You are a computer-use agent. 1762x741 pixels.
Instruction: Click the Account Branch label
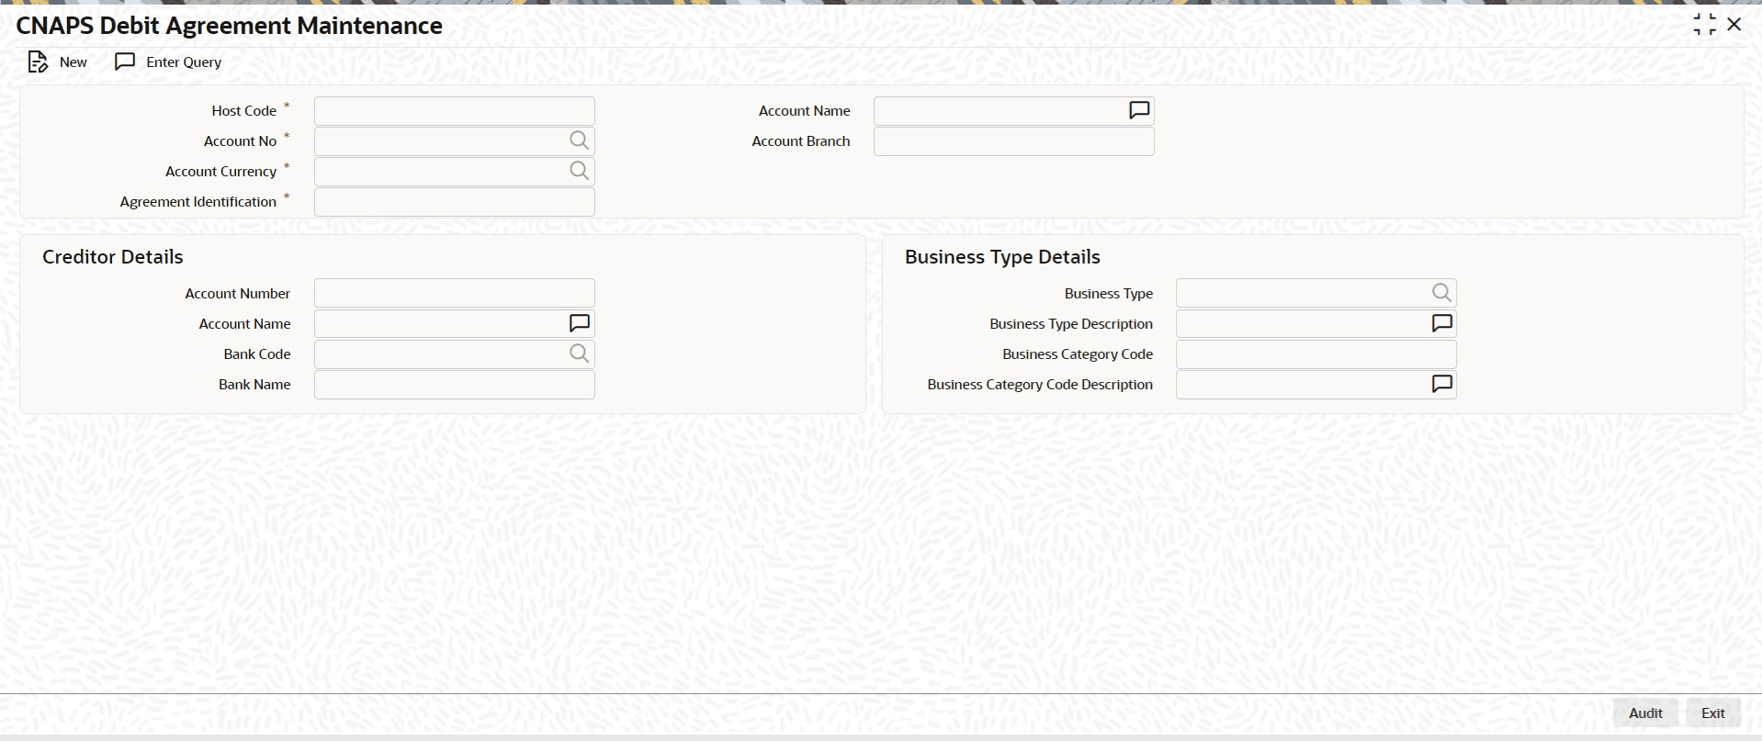point(801,141)
